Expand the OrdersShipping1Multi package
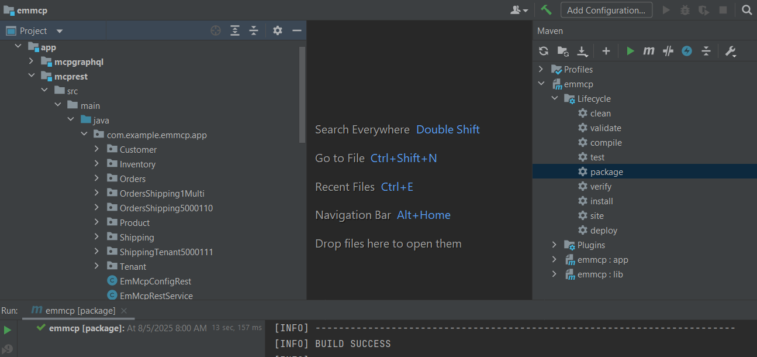Screen dimensions: 757x357 pos(97,193)
